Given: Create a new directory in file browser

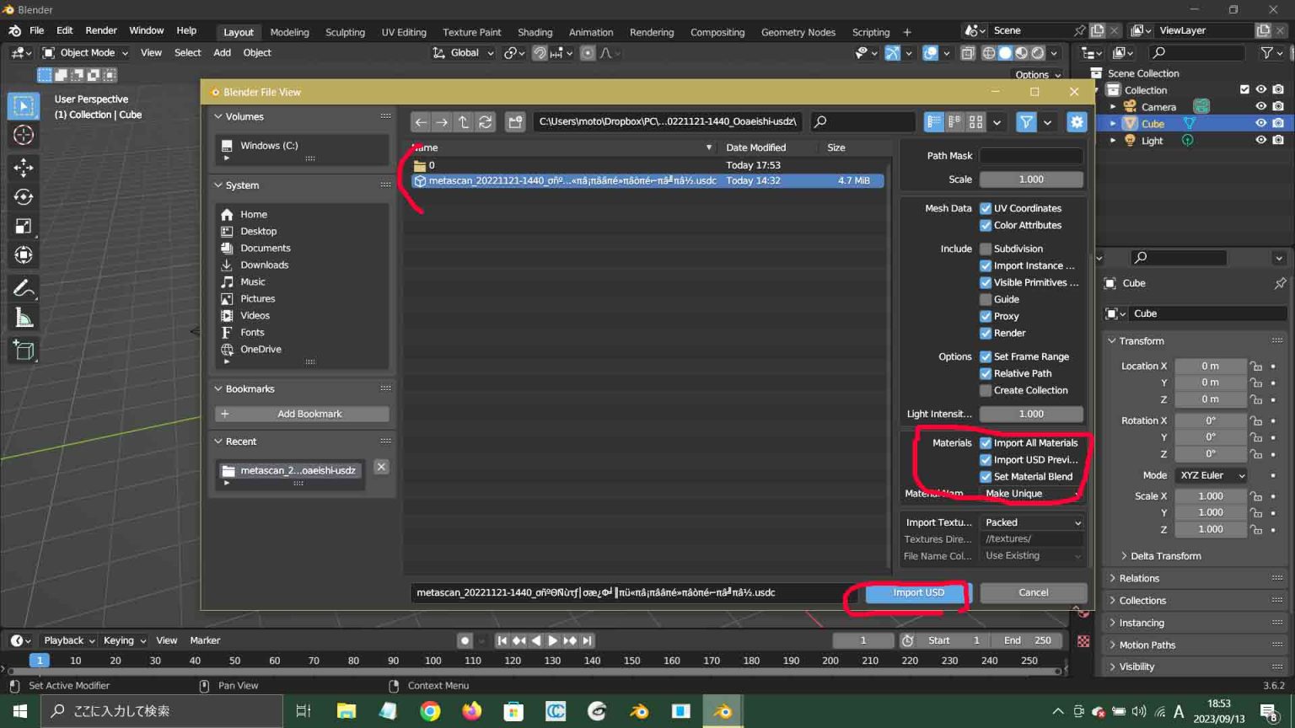Looking at the screenshot, I should click(x=515, y=121).
